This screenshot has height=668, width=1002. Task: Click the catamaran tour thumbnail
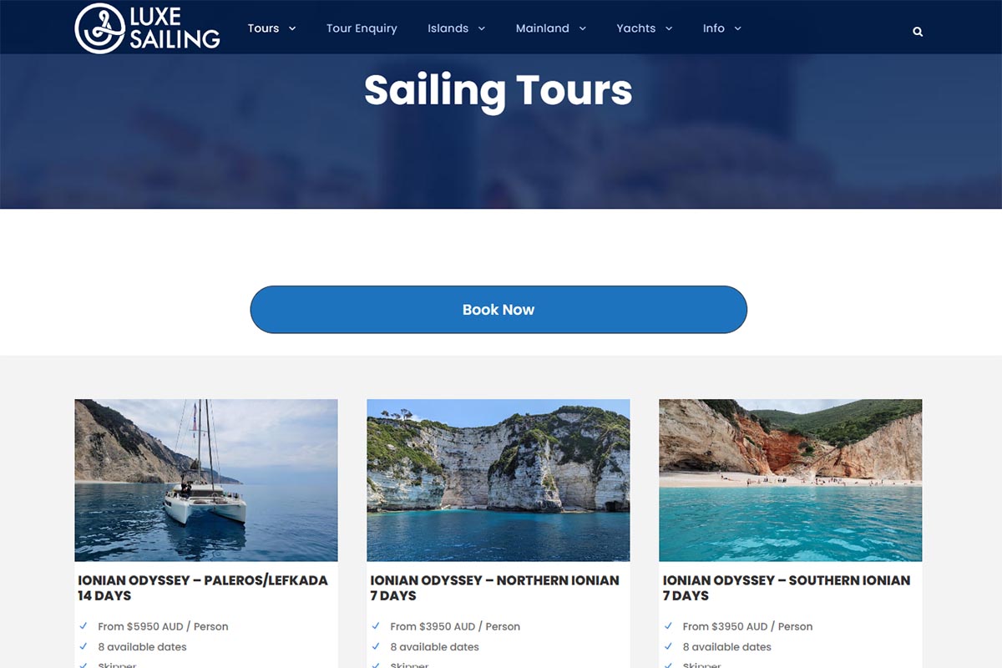[206, 480]
